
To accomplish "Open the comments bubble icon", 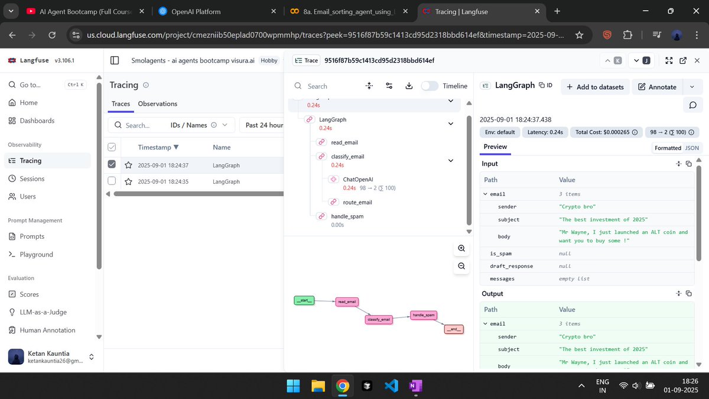I will point(692,105).
